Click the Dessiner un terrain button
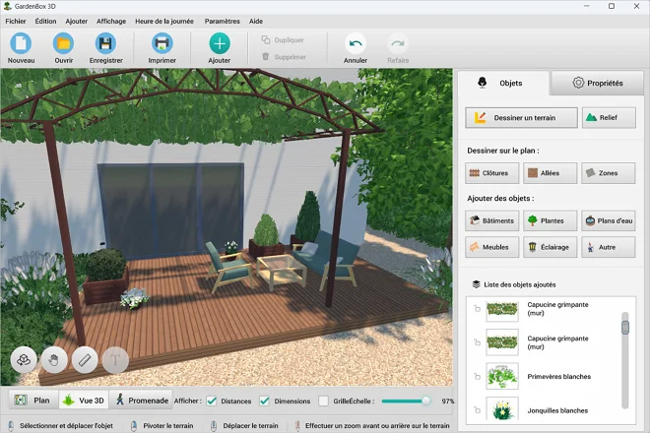 [x=521, y=118]
